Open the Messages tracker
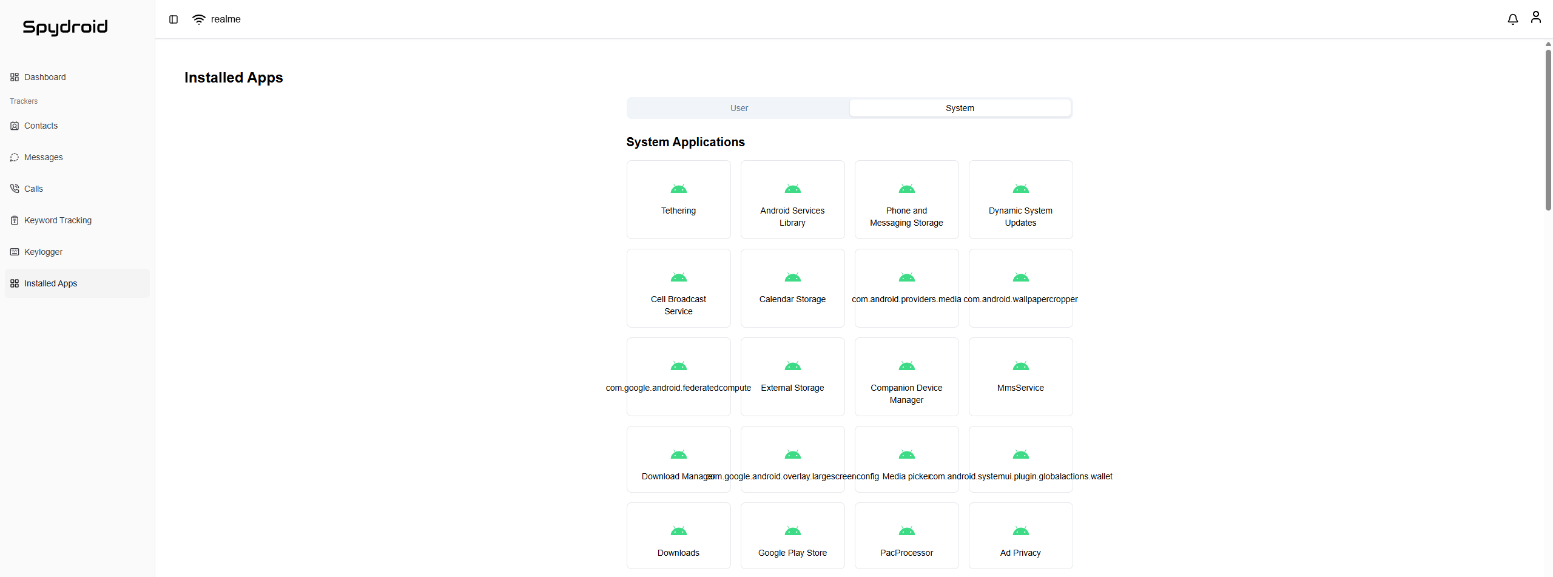 77,157
